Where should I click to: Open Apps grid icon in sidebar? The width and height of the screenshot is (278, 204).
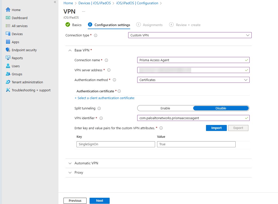point(8,42)
